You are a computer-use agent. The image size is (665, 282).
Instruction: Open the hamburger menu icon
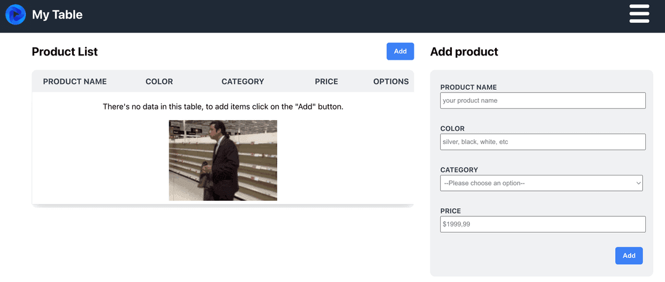639,14
